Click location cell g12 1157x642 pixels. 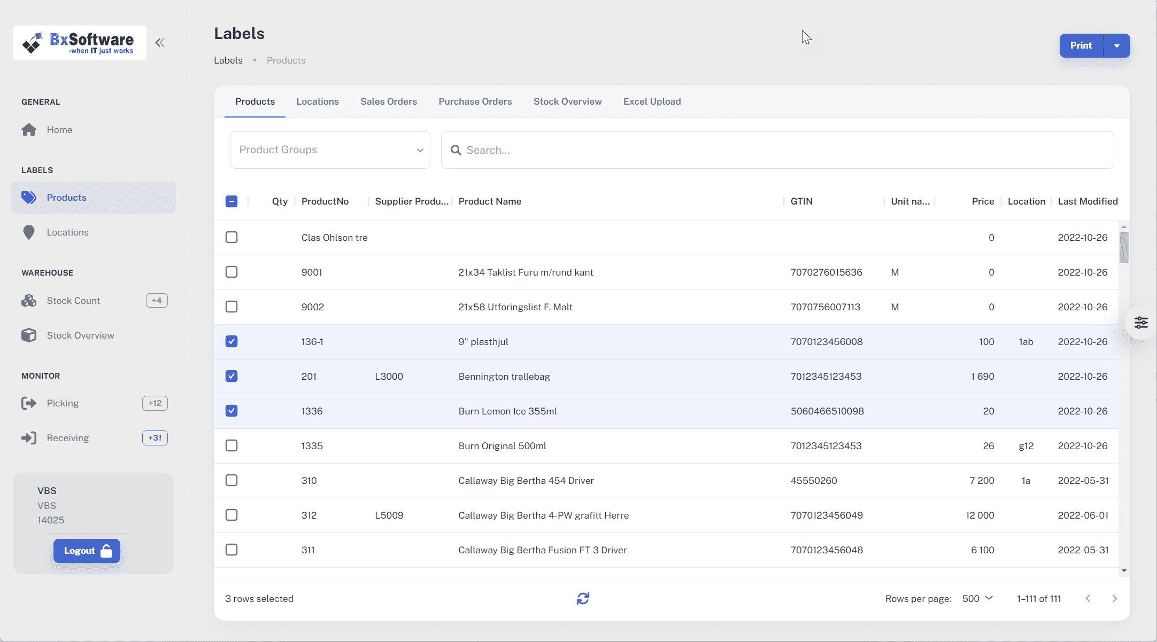coord(1026,446)
